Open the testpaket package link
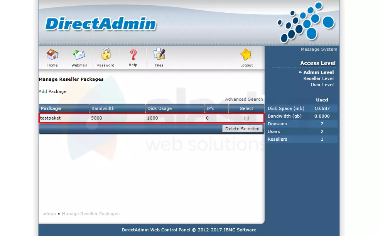 tap(51, 118)
